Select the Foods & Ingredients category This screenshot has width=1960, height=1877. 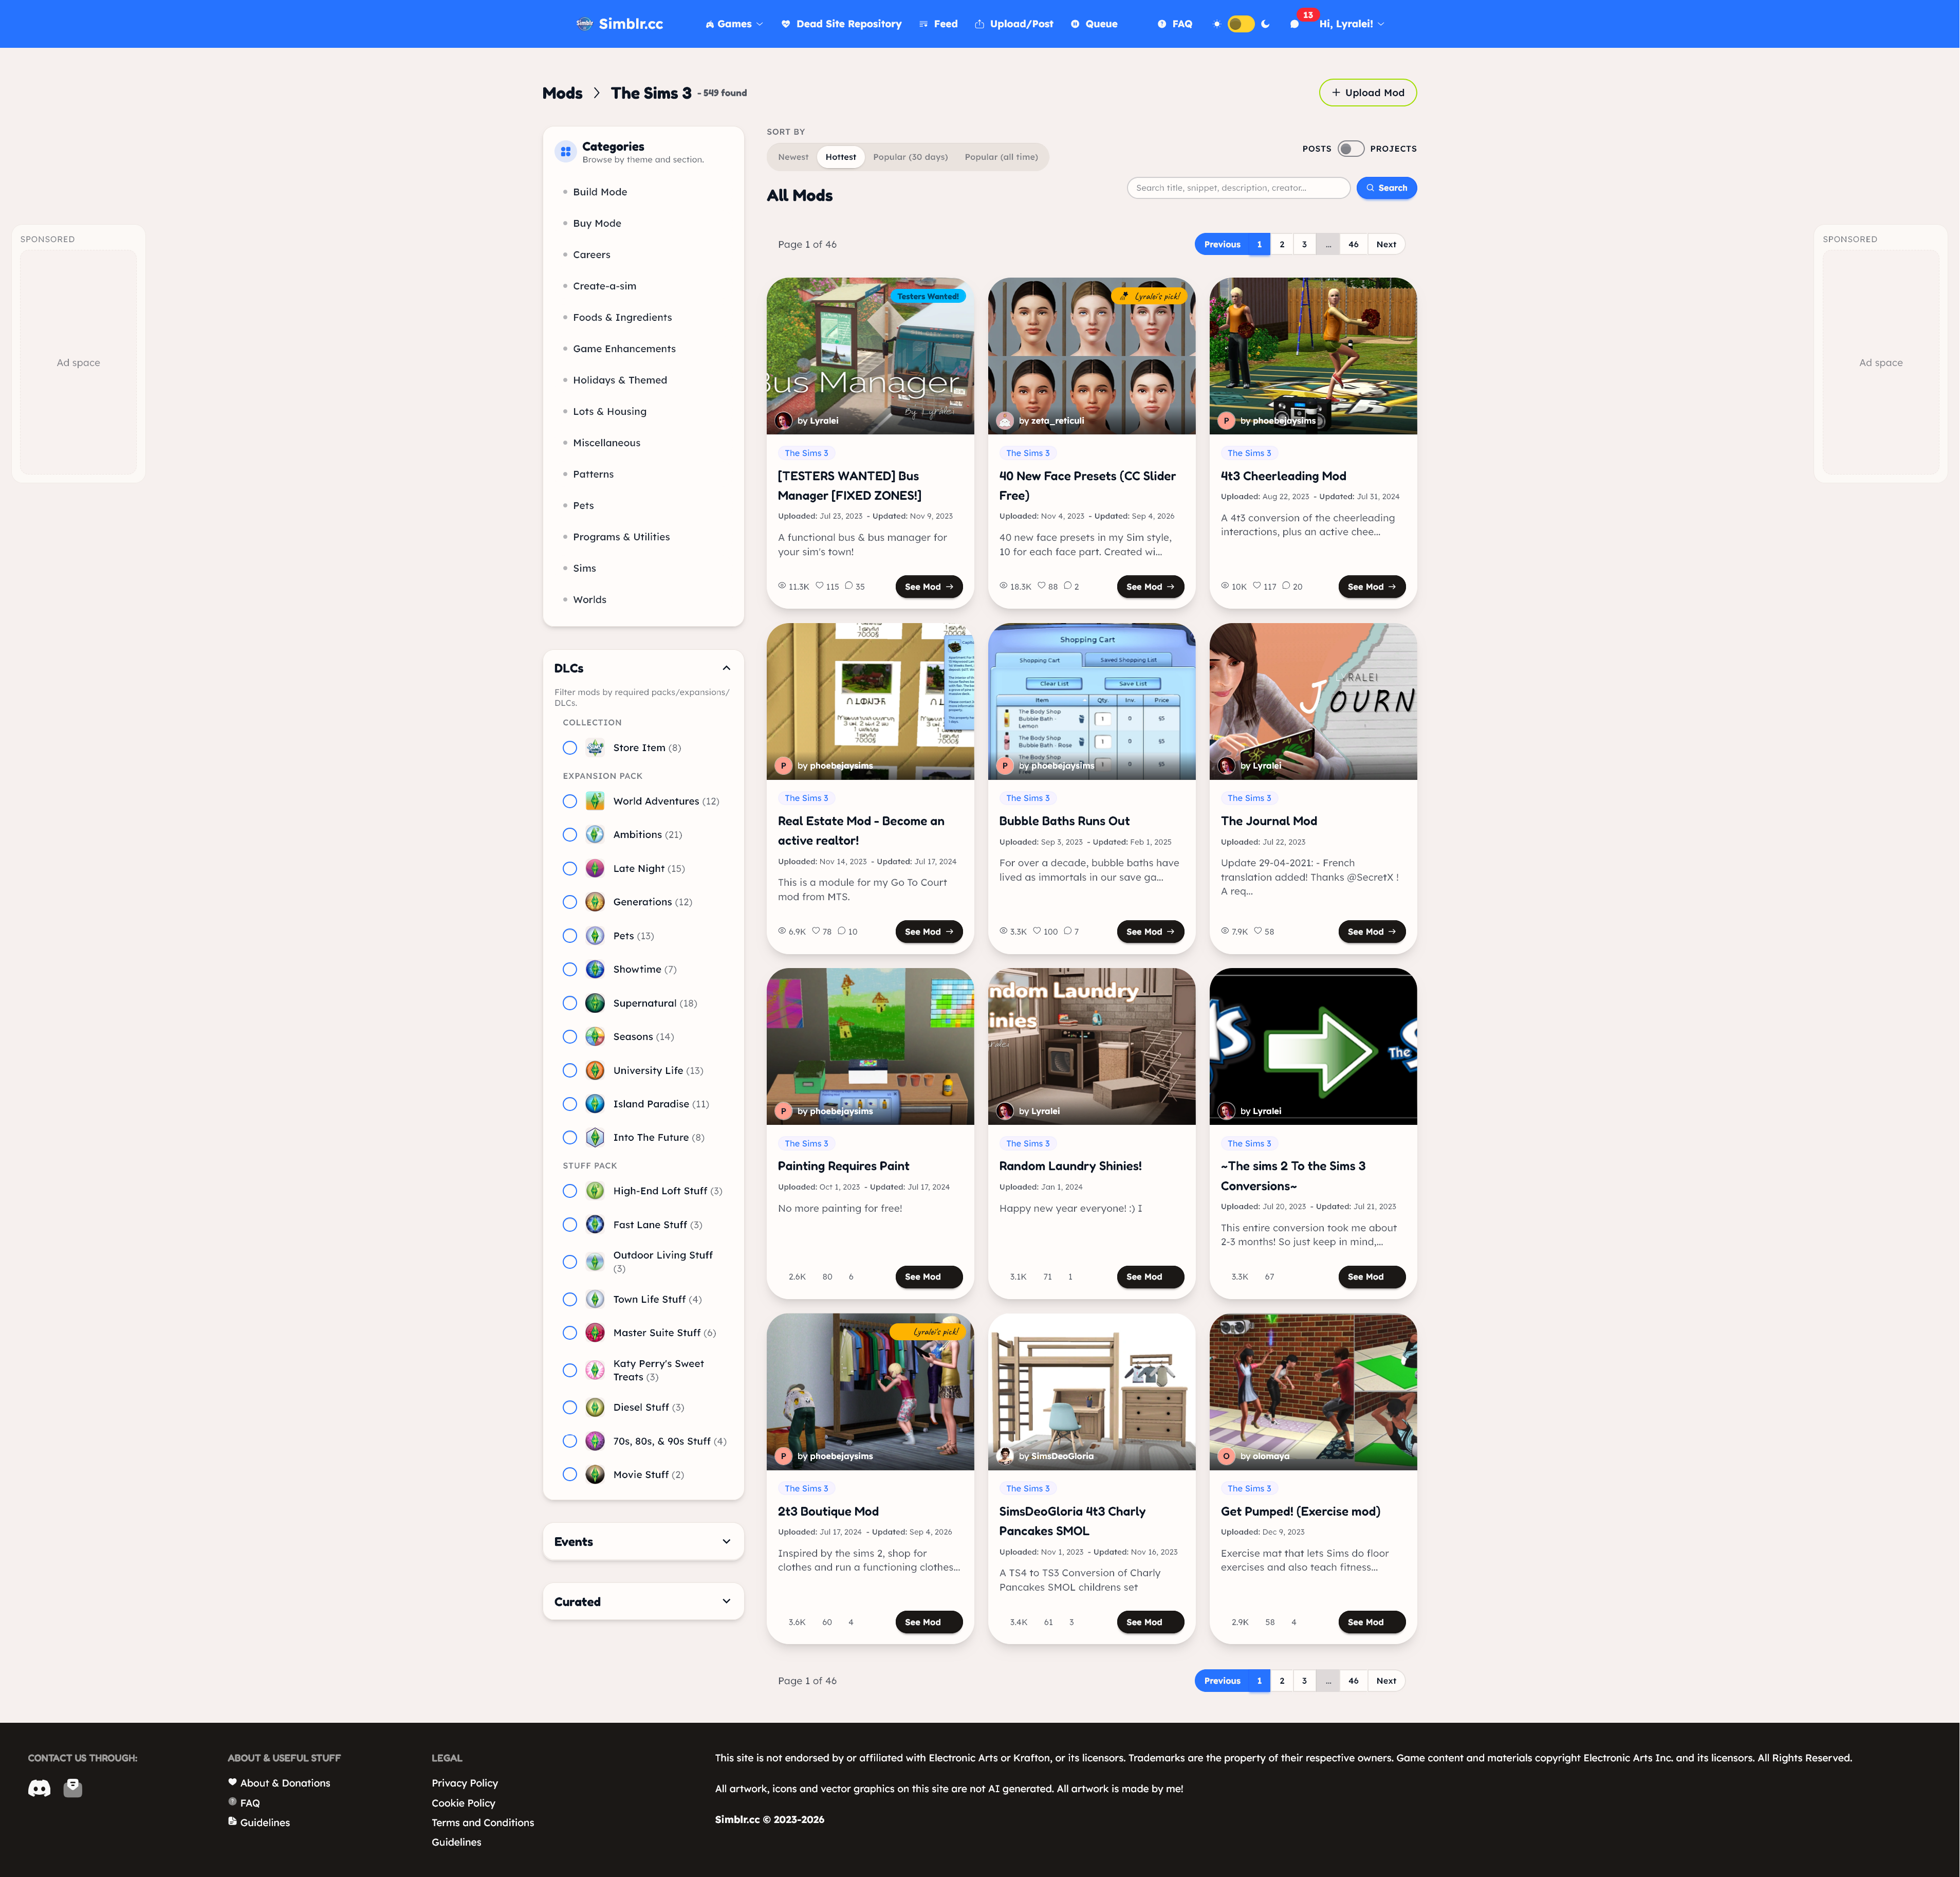(x=622, y=317)
